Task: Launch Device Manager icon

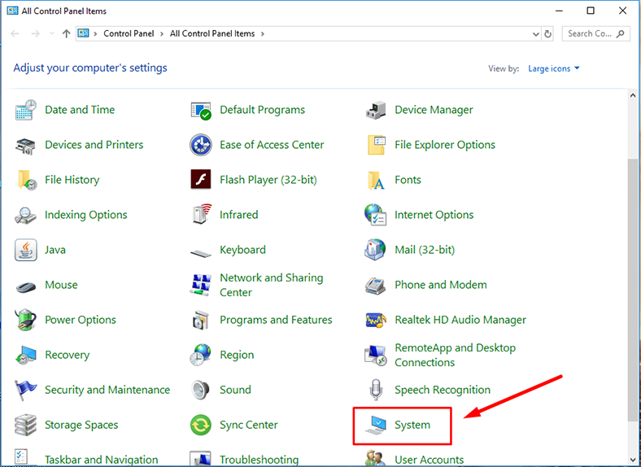Action: (376, 110)
